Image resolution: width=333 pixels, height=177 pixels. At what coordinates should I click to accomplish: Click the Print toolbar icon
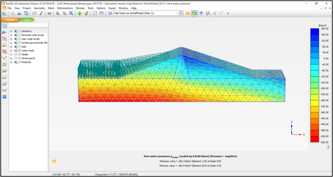click(19, 13)
